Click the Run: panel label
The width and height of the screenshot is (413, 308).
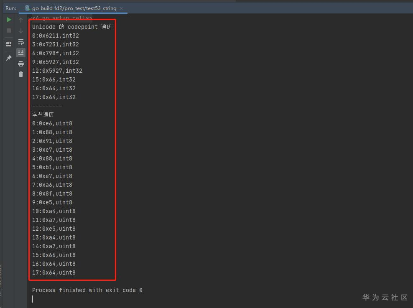[x=11, y=8]
